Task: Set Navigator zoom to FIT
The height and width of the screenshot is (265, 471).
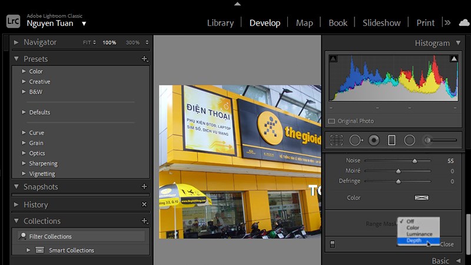Action: [87, 42]
